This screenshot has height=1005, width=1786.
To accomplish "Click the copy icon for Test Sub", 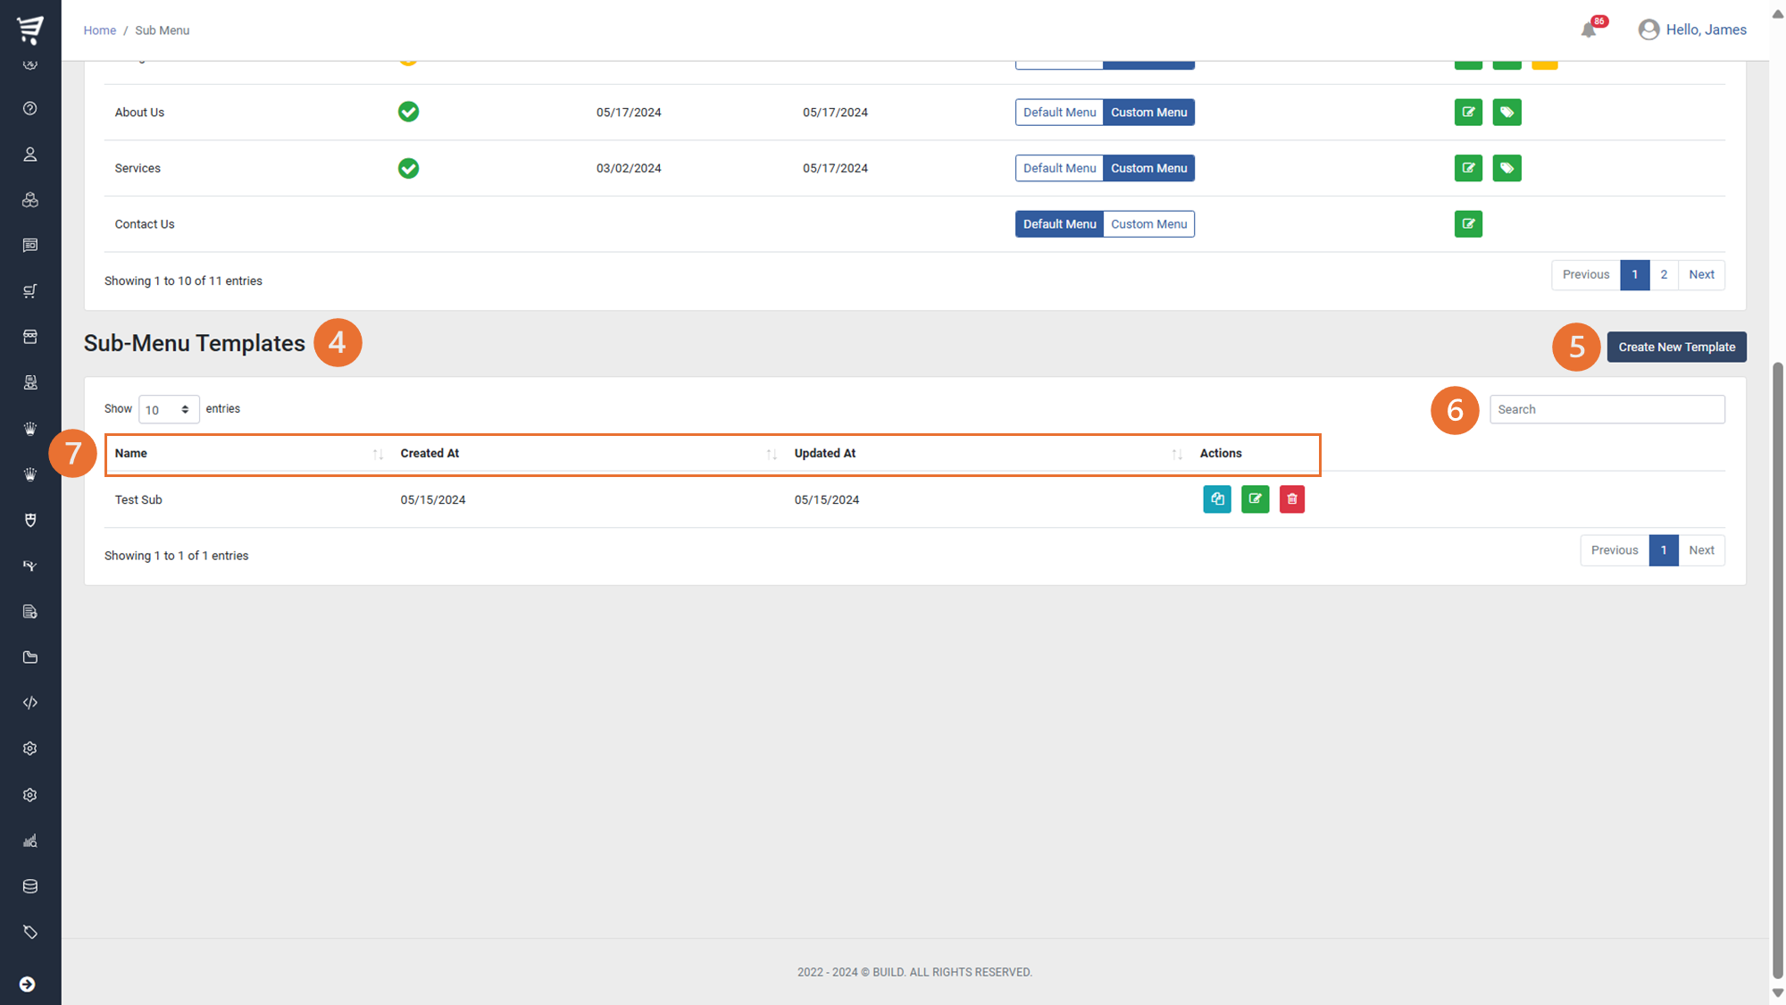I will (x=1217, y=499).
